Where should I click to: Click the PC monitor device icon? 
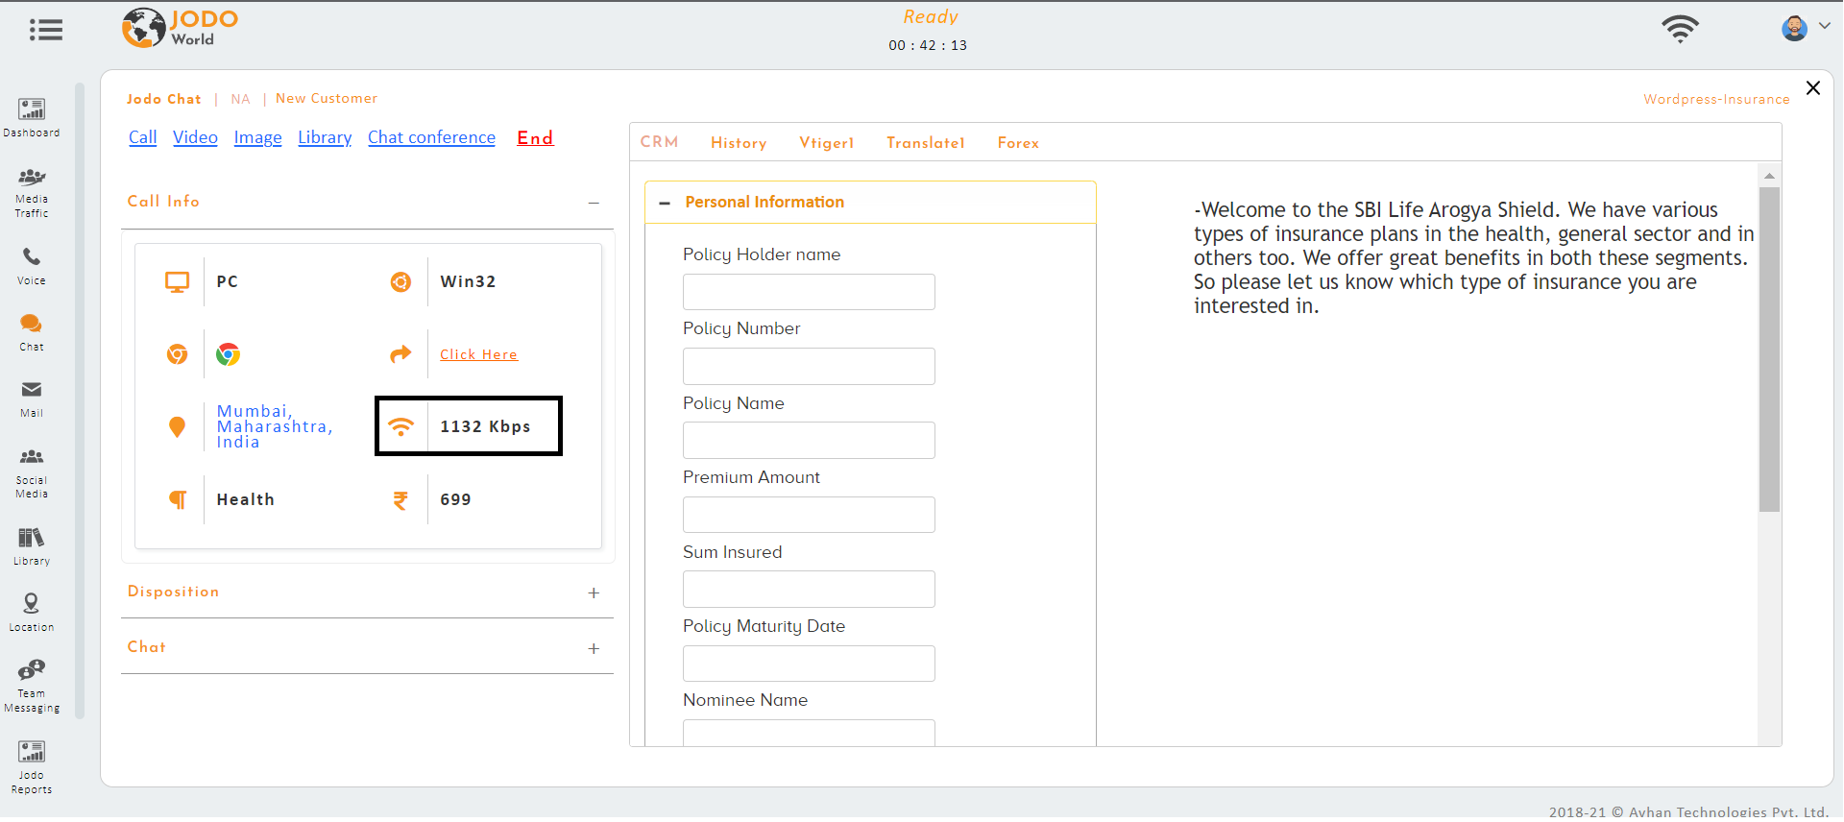[177, 282]
